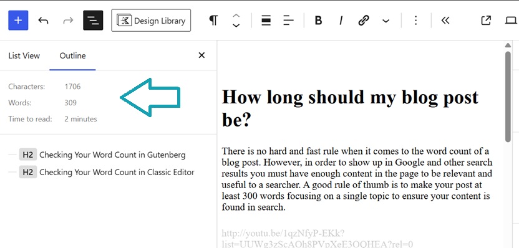Collapse the block toolbar with double chevrons
The height and width of the screenshot is (248, 519).
445,21
